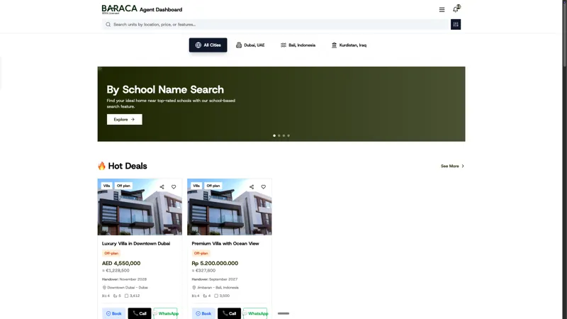Screen dimensions: 567x319
Task: Call about Premium Villa with Ocean View
Action: click(229, 313)
